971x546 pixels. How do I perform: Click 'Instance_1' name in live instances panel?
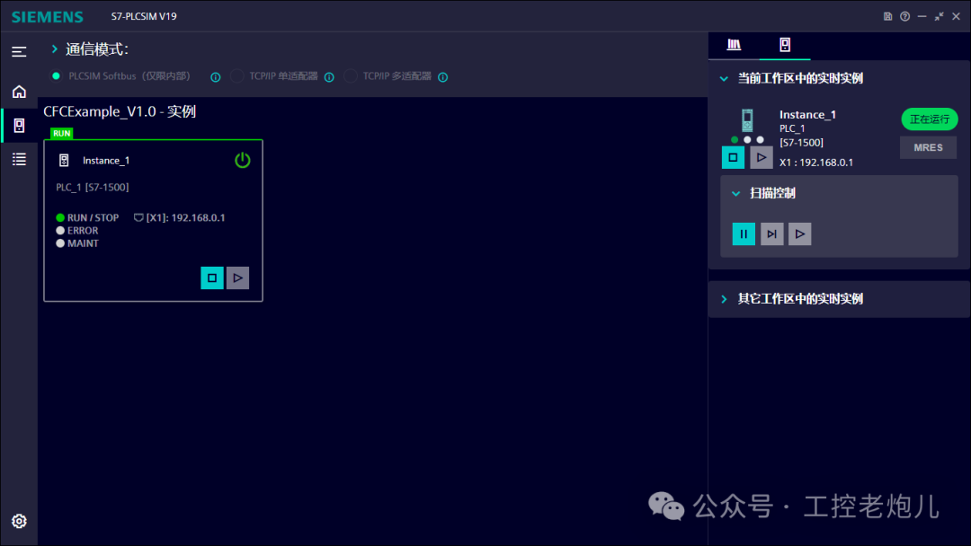click(x=807, y=114)
